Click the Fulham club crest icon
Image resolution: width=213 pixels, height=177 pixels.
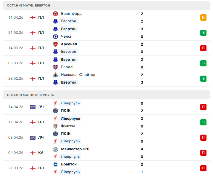point(55,126)
